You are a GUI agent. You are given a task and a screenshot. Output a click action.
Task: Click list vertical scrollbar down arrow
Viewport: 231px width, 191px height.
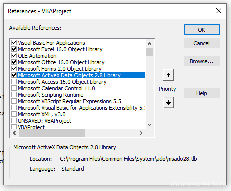(149, 125)
